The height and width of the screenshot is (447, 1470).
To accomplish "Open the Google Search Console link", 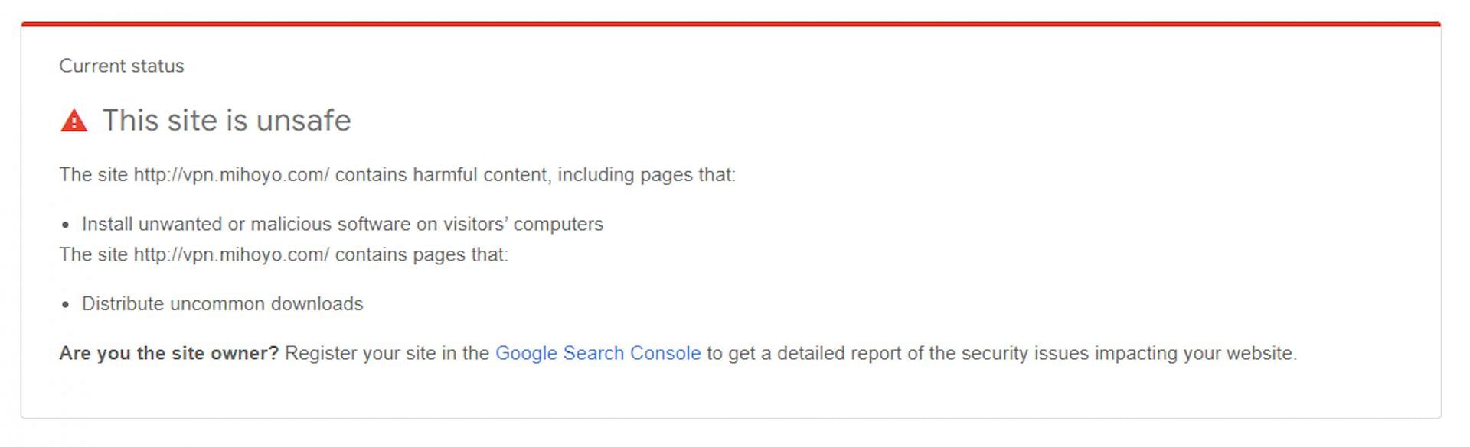I will pos(598,353).
